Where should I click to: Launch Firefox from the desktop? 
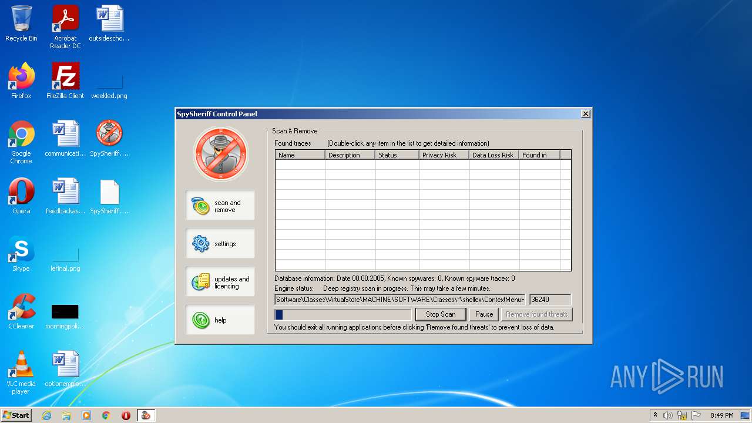(21, 81)
